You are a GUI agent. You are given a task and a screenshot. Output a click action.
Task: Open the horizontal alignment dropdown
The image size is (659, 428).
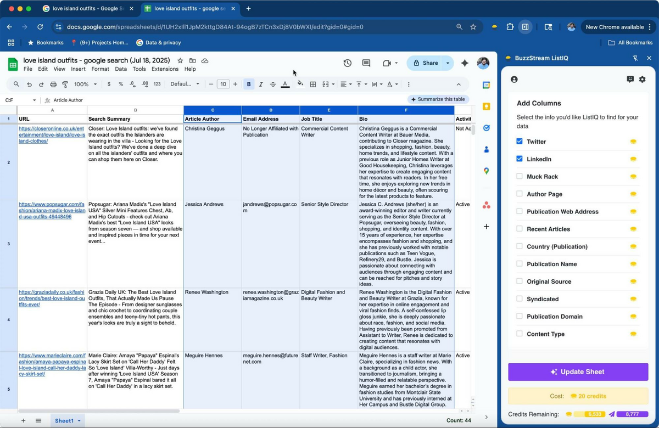tap(345, 84)
